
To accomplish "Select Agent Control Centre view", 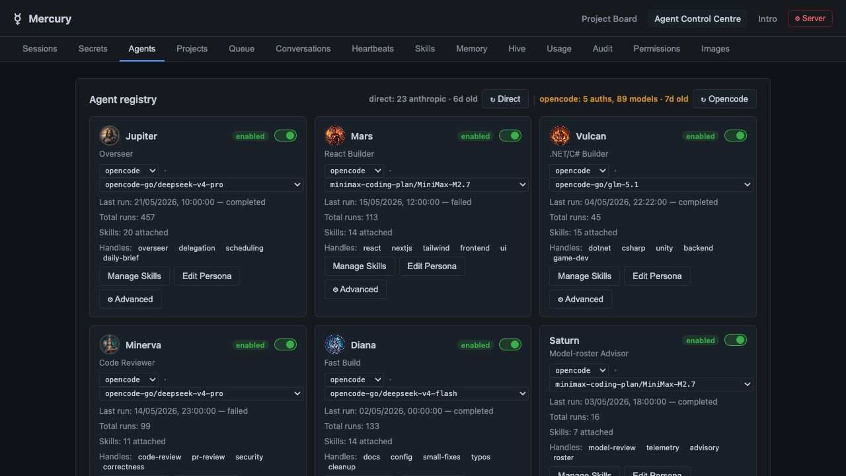I will pyautogui.click(x=697, y=19).
